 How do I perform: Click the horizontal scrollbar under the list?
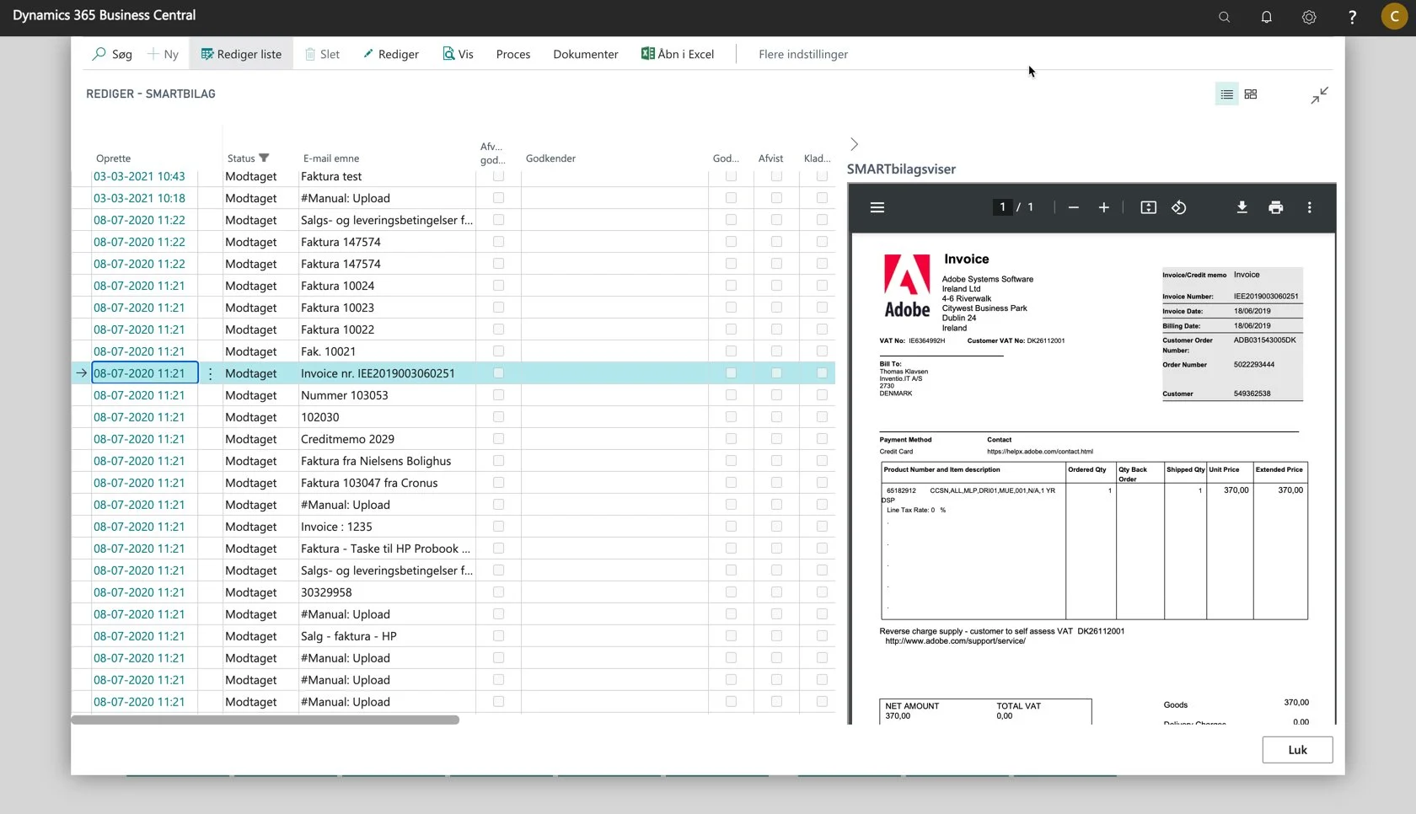pyautogui.click(x=265, y=720)
